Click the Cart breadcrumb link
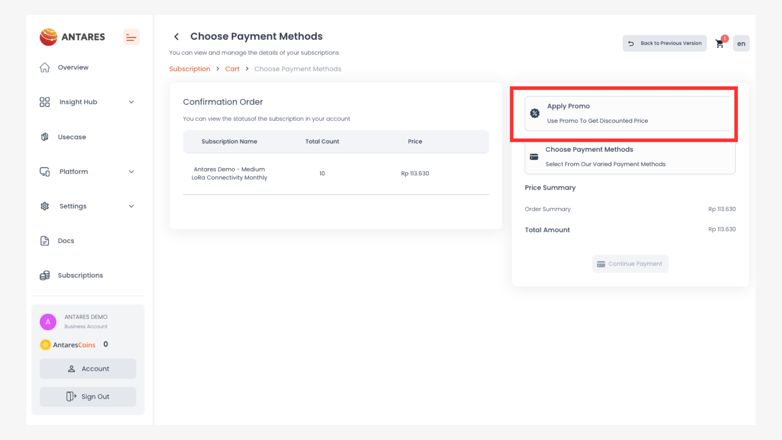 [x=232, y=69]
